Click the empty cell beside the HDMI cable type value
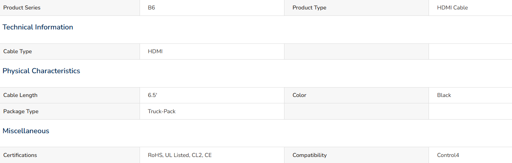 click(357, 51)
